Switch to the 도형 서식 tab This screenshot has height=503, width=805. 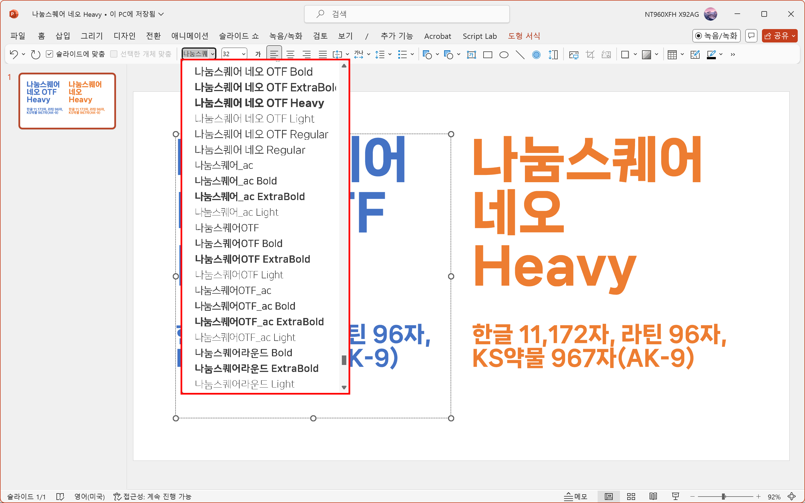pos(524,36)
